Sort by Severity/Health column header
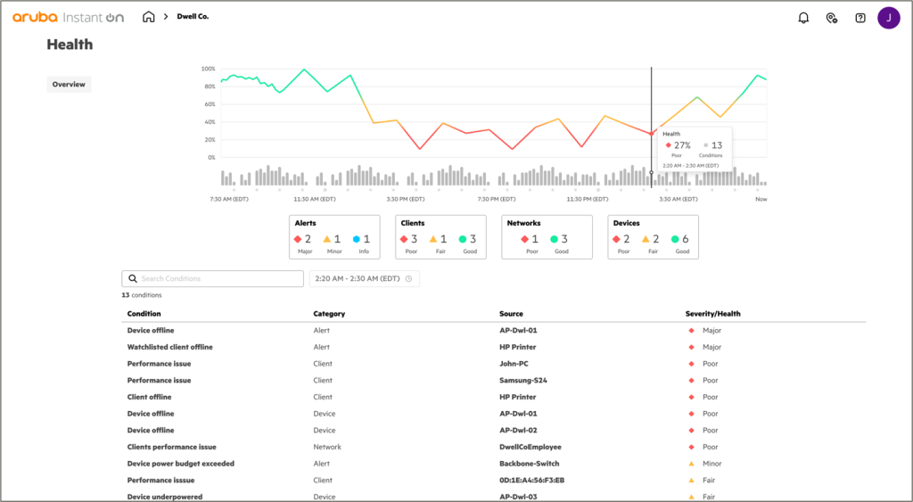This screenshot has height=502, width=913. [x=712, y=314]
